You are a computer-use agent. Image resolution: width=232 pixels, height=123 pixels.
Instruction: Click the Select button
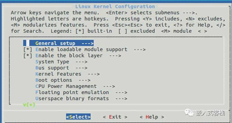tap(78, 117)
